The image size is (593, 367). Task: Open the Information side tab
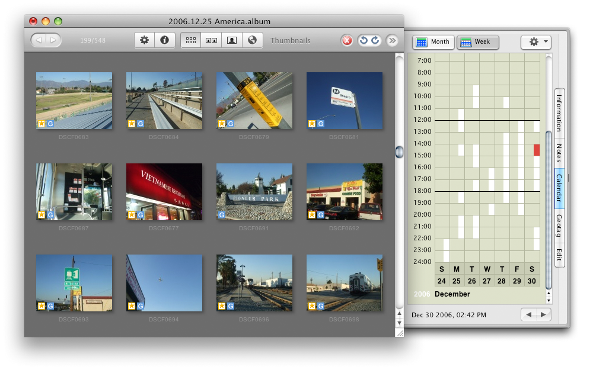click(559, 113)
